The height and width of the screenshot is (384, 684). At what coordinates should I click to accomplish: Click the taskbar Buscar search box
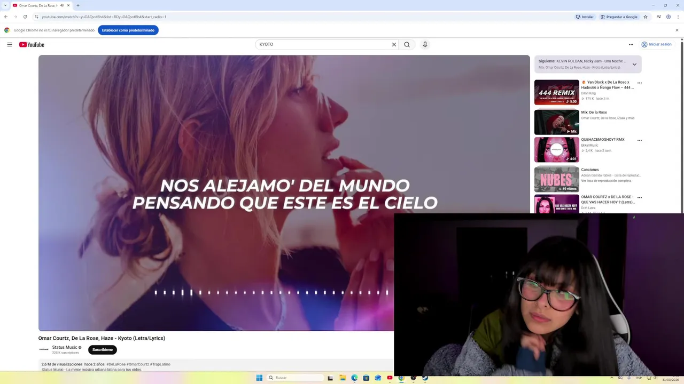pyautogui.click(x=295, y=378)
